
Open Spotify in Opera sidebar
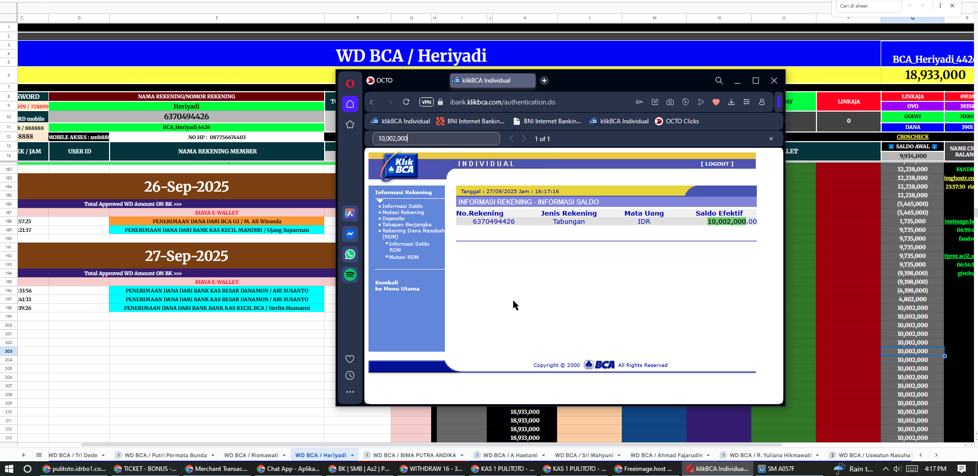coord(350,275)
